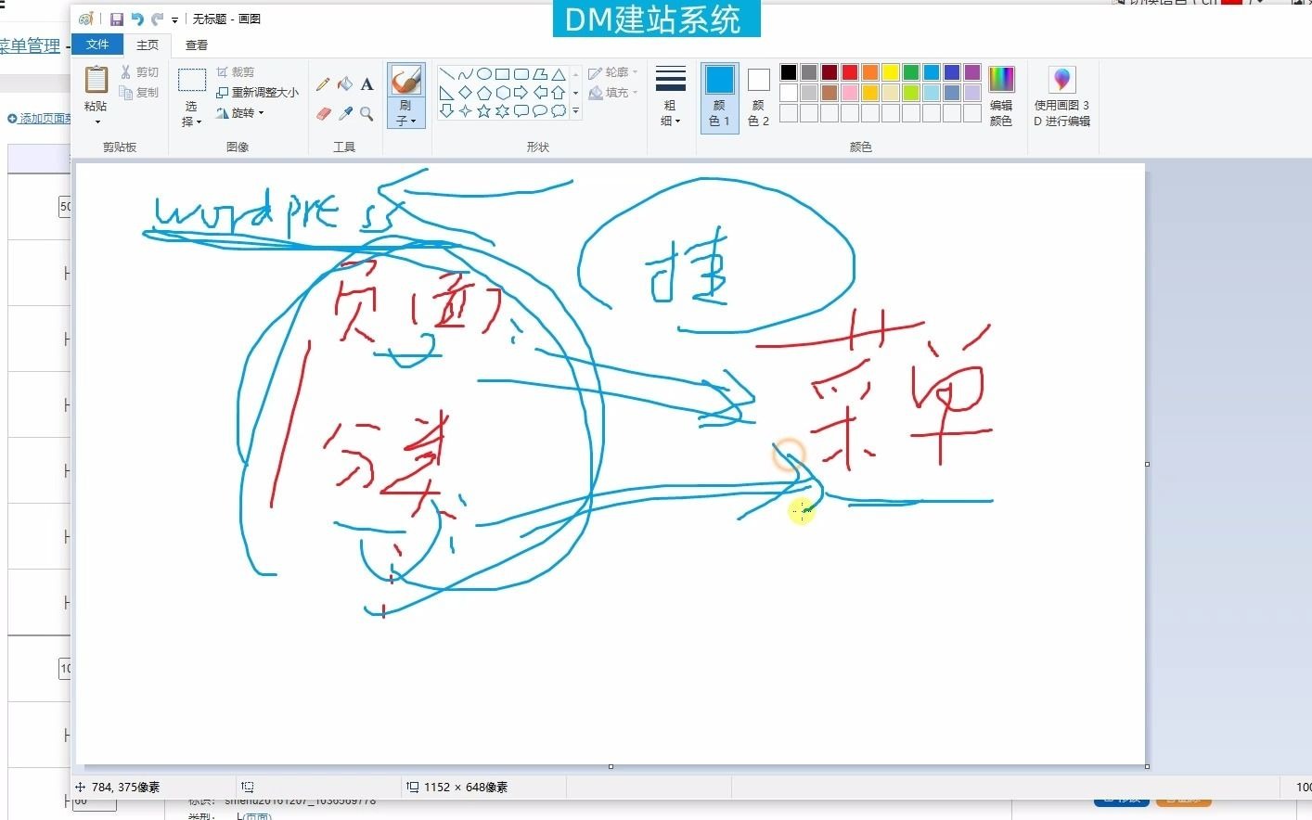The height and width of the screenshot is (820, 1312).
Task: Pick the green color swatch
Action: (x=911, y=72)
